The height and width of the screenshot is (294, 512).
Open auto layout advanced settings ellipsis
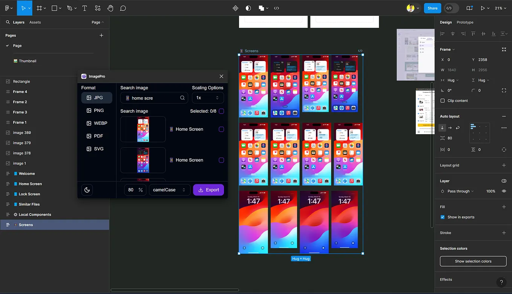[504, 128]
